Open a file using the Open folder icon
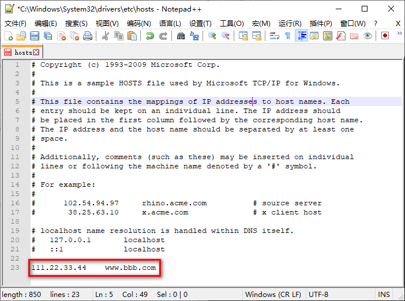The width and height of the screenshot is (405, 301). pos(21,36)
